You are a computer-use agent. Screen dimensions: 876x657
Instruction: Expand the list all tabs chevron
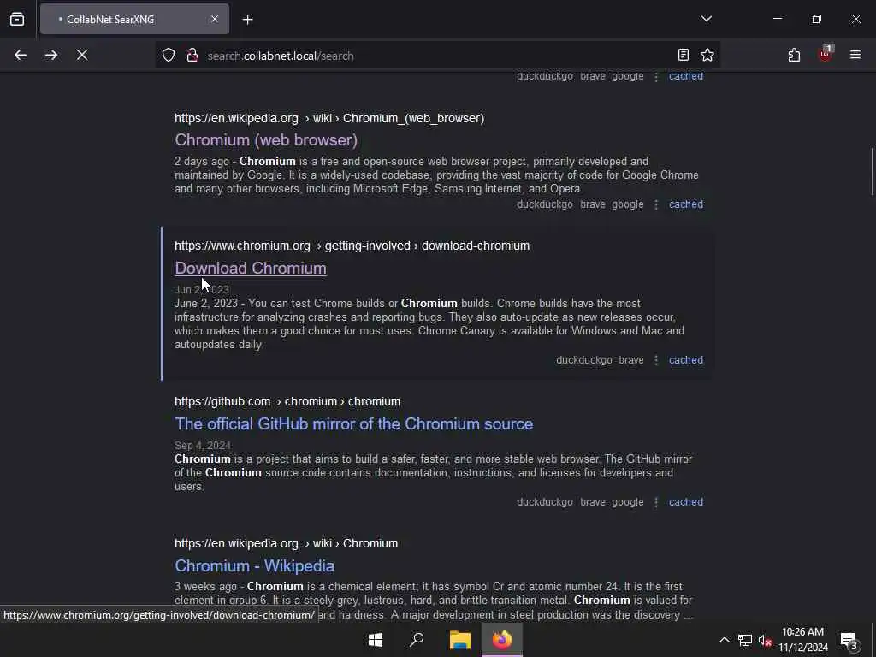(706, 19)
